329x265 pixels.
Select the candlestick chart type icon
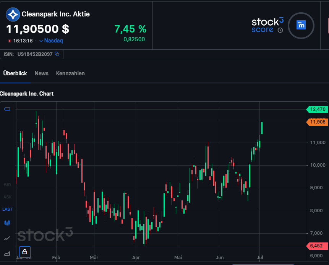pos(7,223)
